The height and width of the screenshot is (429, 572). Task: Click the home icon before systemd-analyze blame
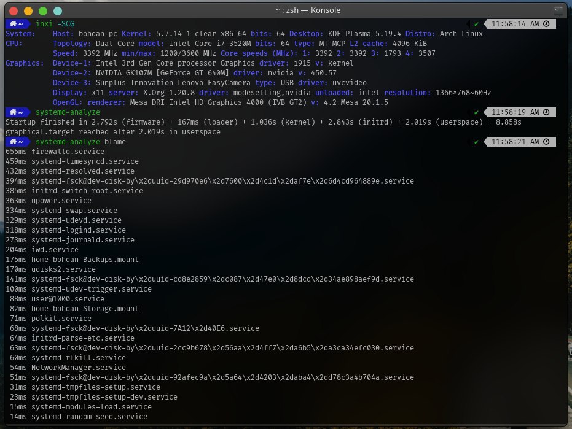tap(13, 141)
